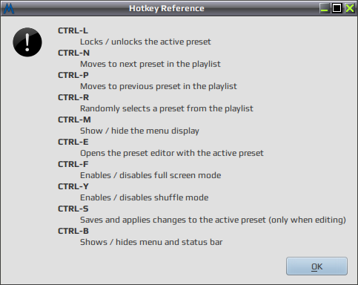
Task: Click the CTRL-S hotkey heading
Action: click(x=73, y=209)
